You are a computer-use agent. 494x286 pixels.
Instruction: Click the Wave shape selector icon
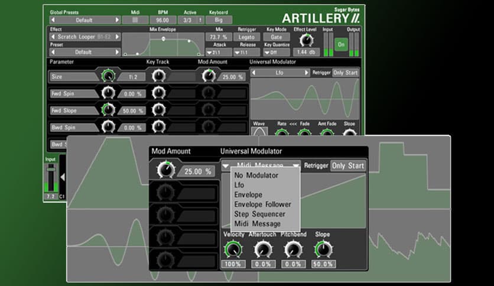pyautogui.click(x=259, y=131)
